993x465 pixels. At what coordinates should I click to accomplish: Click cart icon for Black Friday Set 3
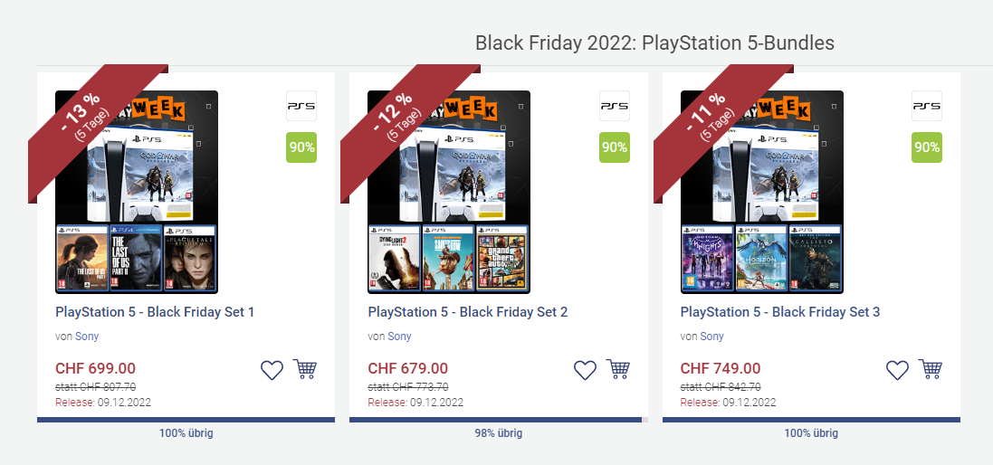tap(931, 369)
